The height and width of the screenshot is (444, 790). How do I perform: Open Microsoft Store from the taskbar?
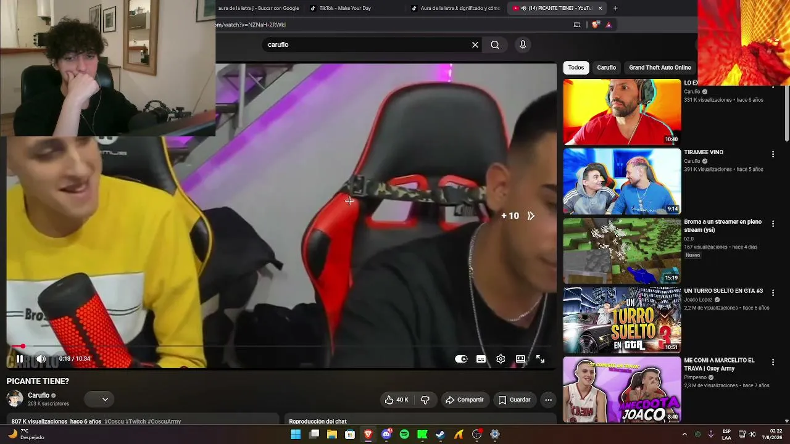350,434
